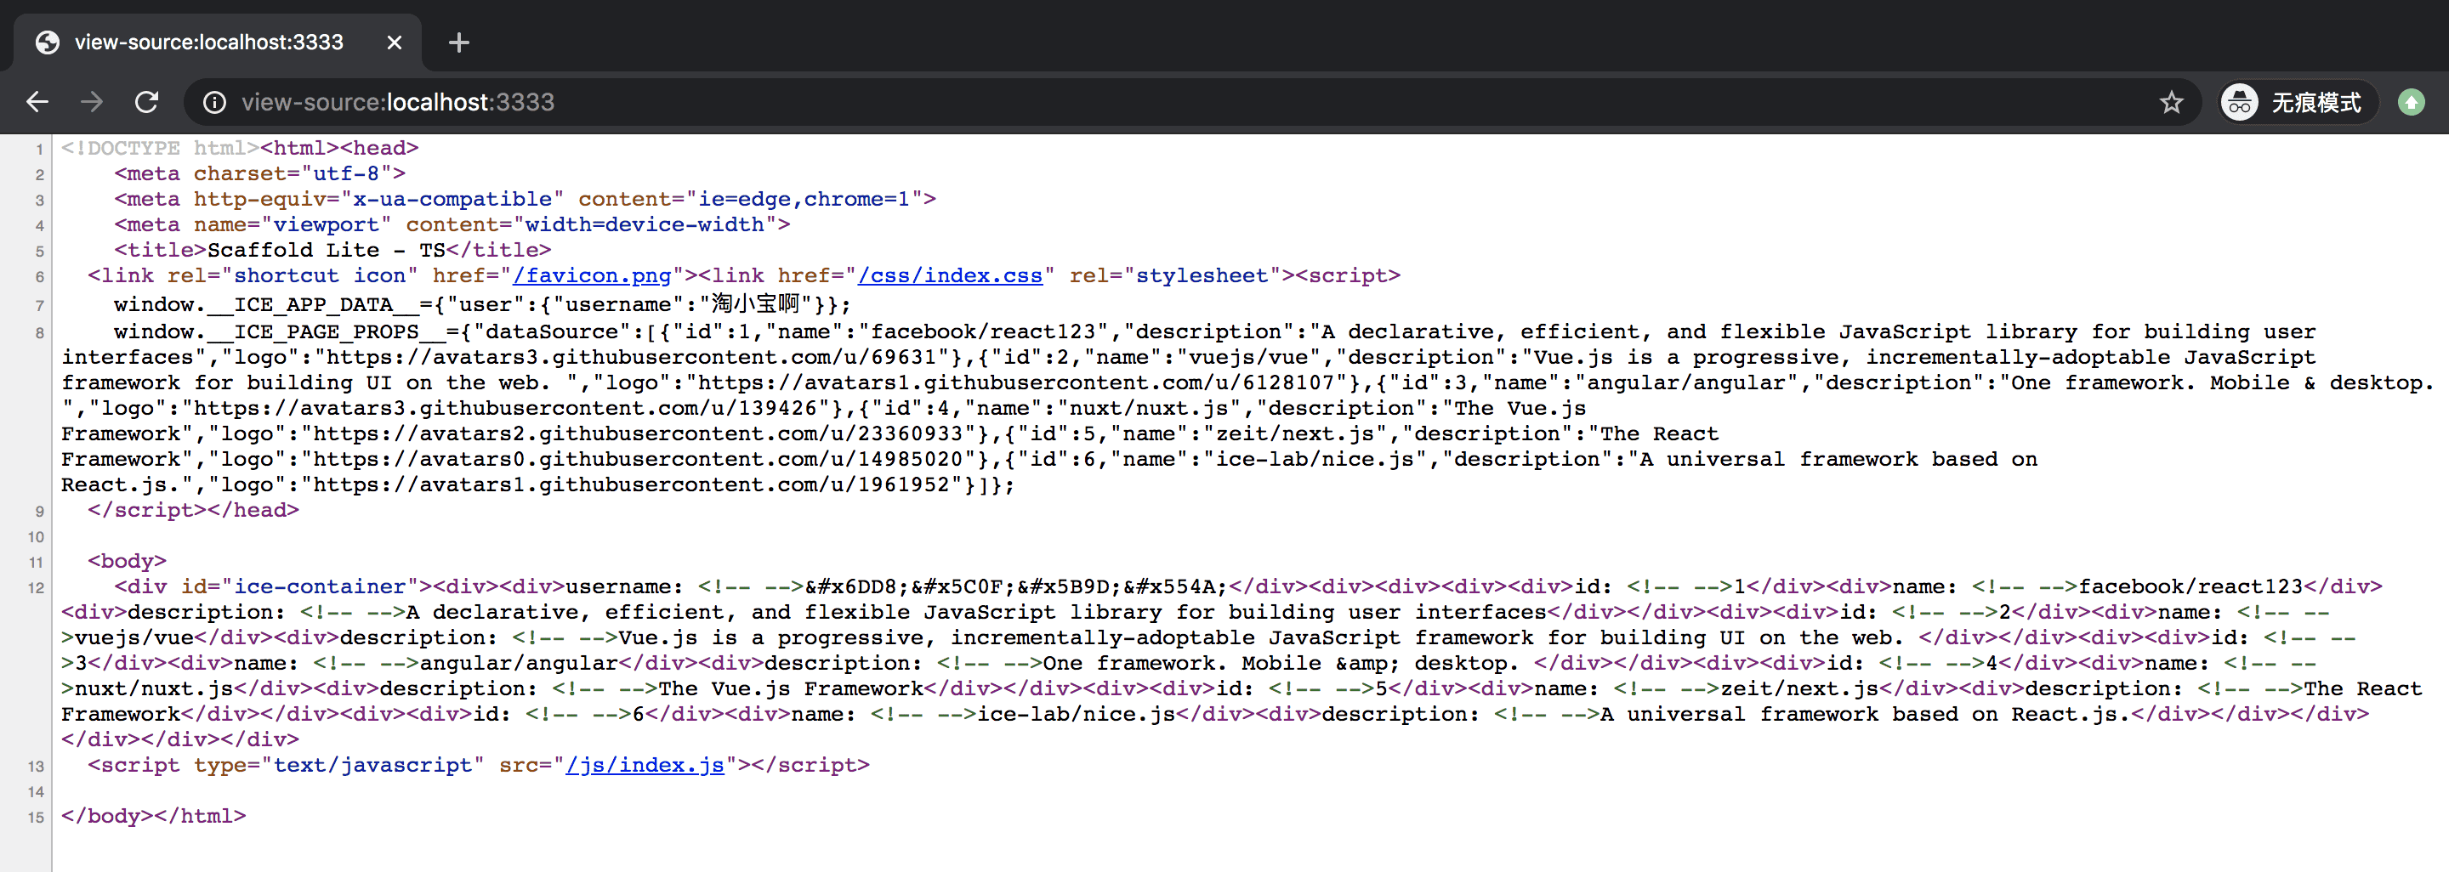Click the <body> tag line
Screen dimensions: 2449x872
click(128, 562)
